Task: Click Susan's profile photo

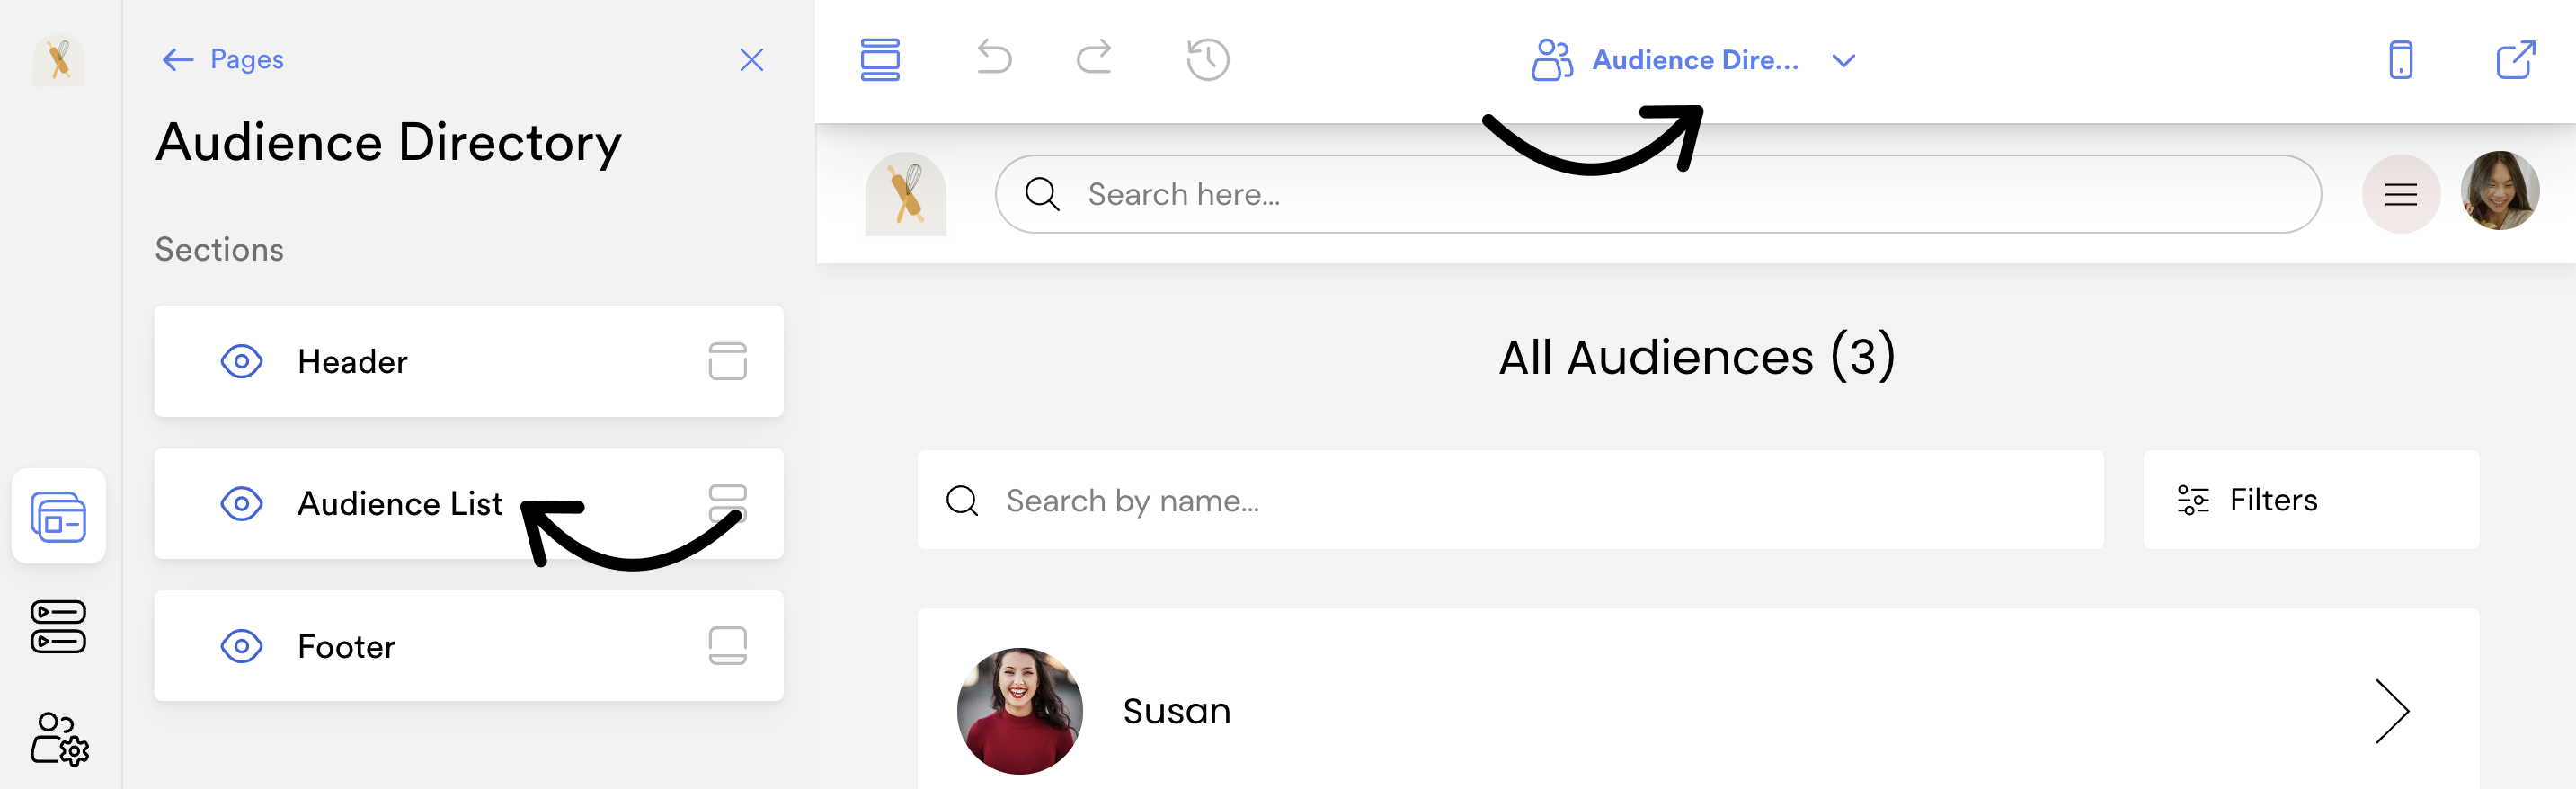Action: (1019, 711)
